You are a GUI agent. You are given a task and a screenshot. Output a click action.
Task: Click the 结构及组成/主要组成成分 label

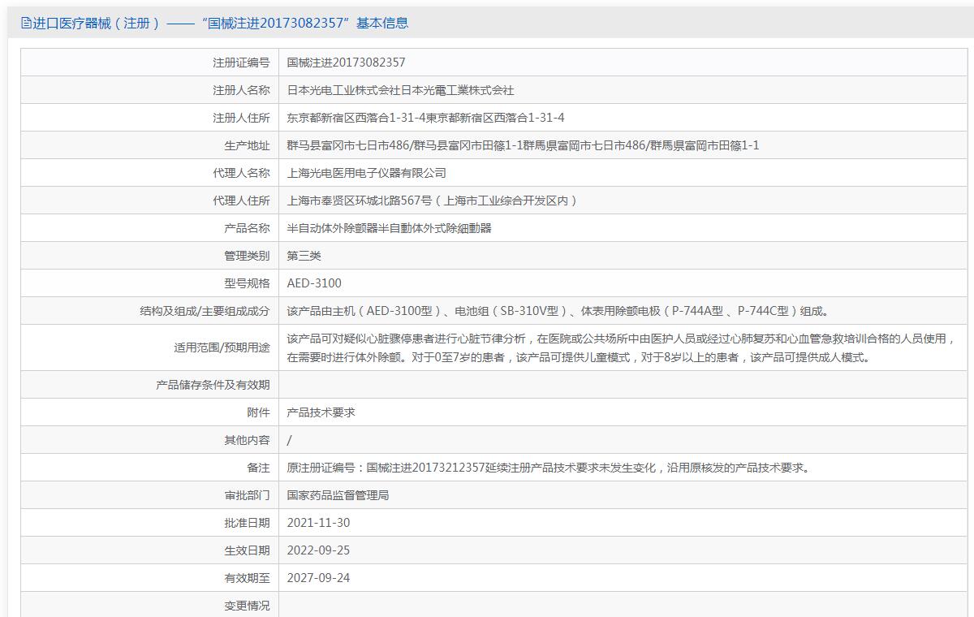click(x=205, y=311)
